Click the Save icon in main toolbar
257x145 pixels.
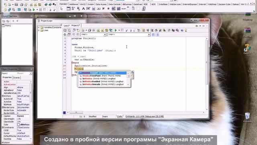click(x=16, y=5)
